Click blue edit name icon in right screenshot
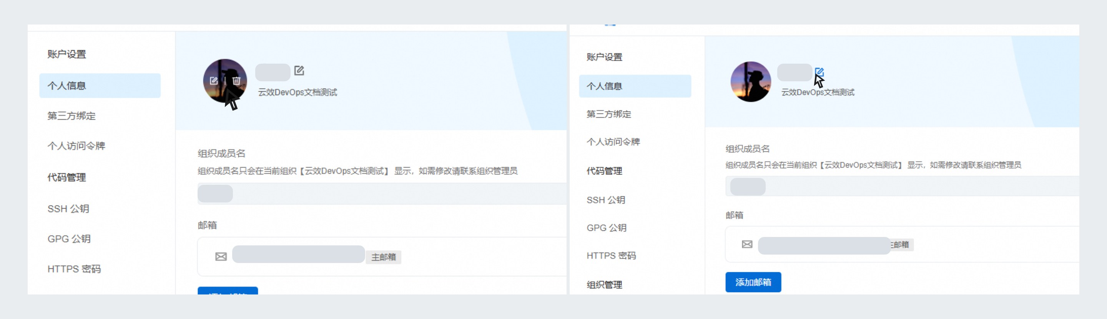Image resolution: width=1107 pixels, height=319 pixels. coord(819,72)
